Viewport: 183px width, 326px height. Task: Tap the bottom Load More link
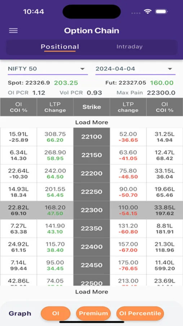tap(92, 292)
